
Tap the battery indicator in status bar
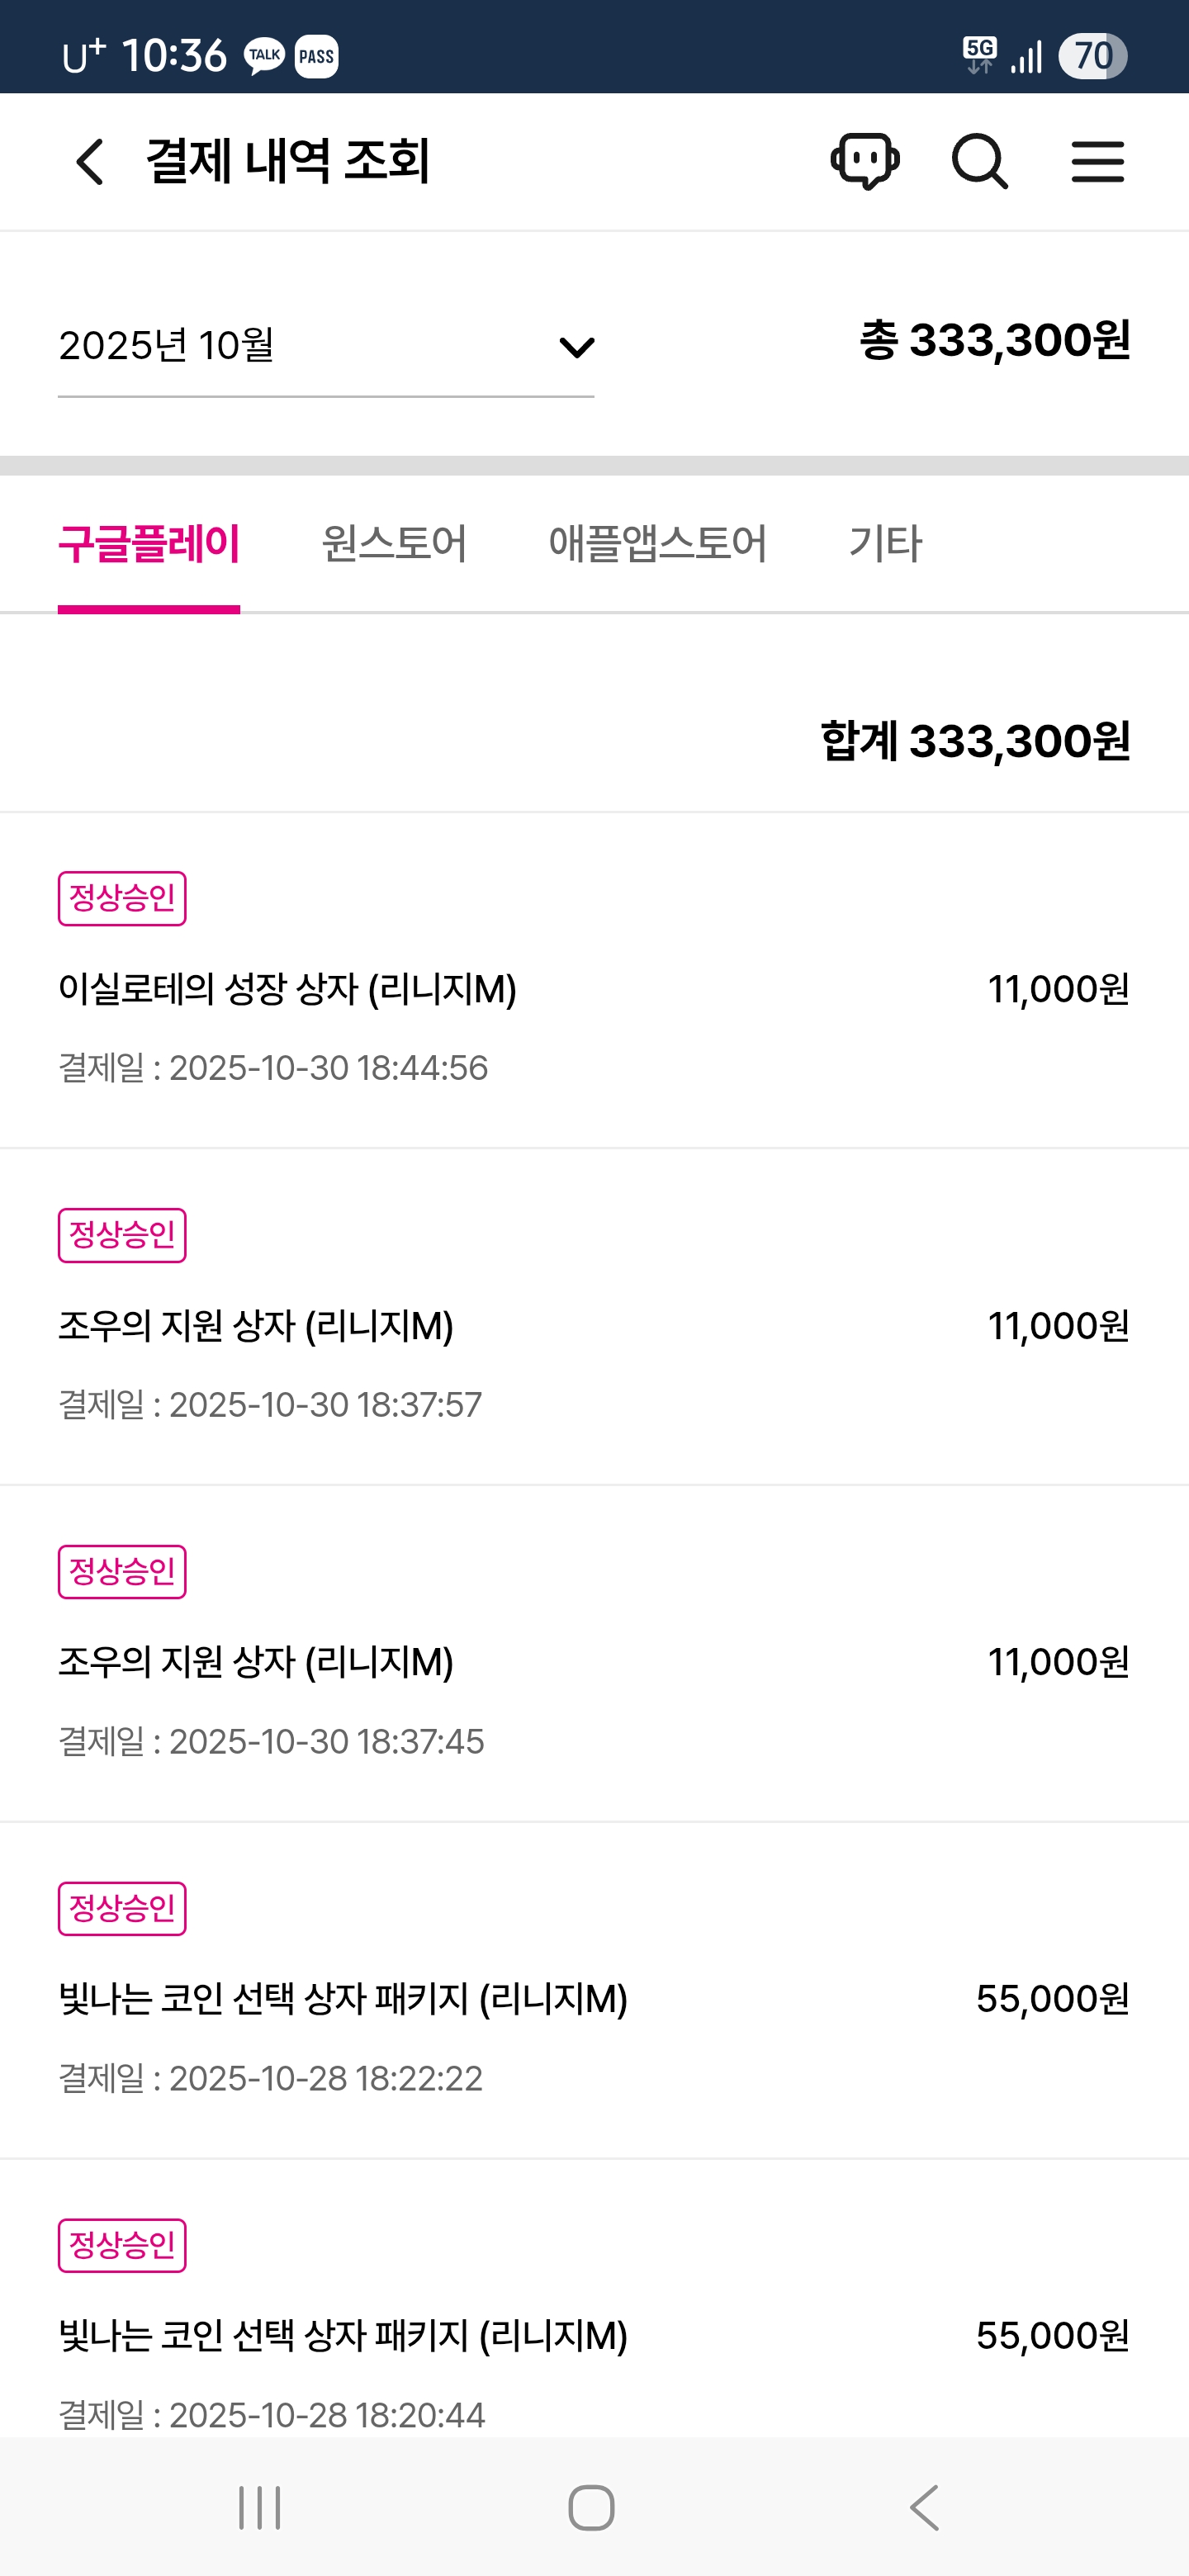tap(1092, 56)
